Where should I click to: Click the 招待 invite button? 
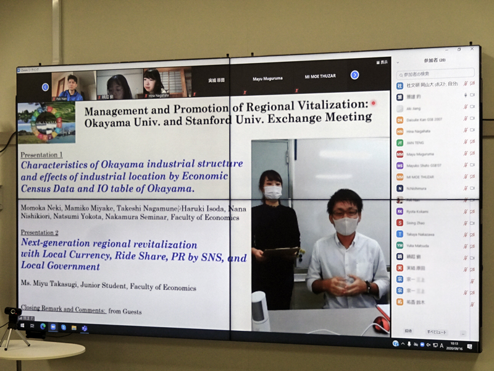point(408,331)
